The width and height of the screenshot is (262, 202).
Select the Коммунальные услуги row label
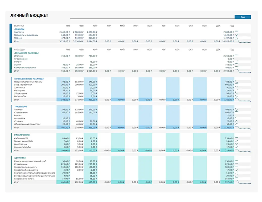(25, 68)
